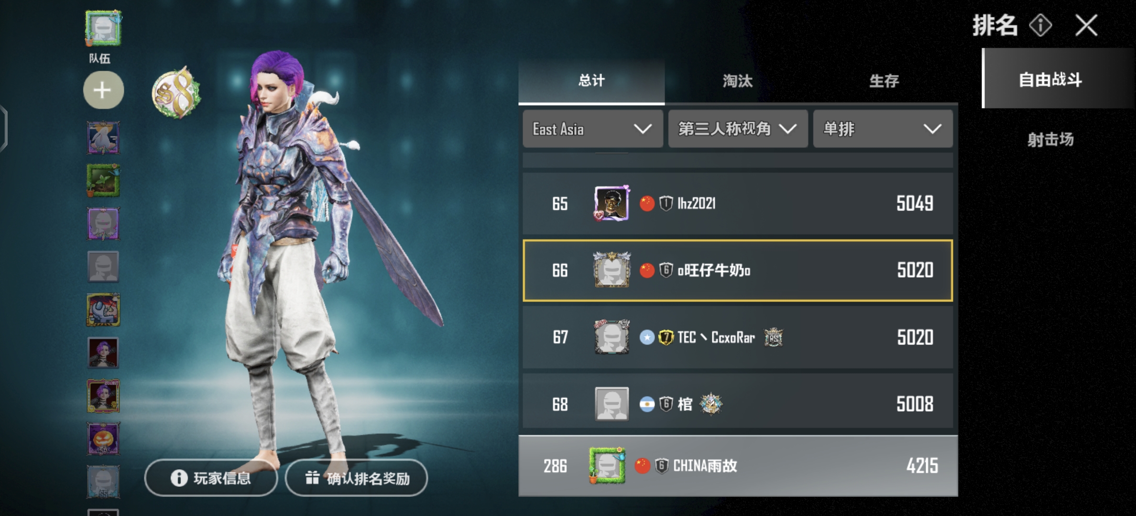Screen dimensions: 1136x516
Task: Open the S8 season badge
Action: 176,93
